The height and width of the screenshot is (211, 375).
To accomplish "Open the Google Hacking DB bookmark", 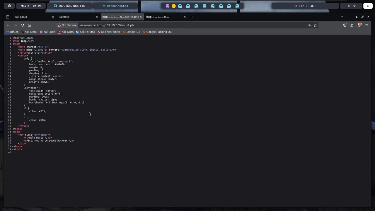I will (x=157, y=32).
